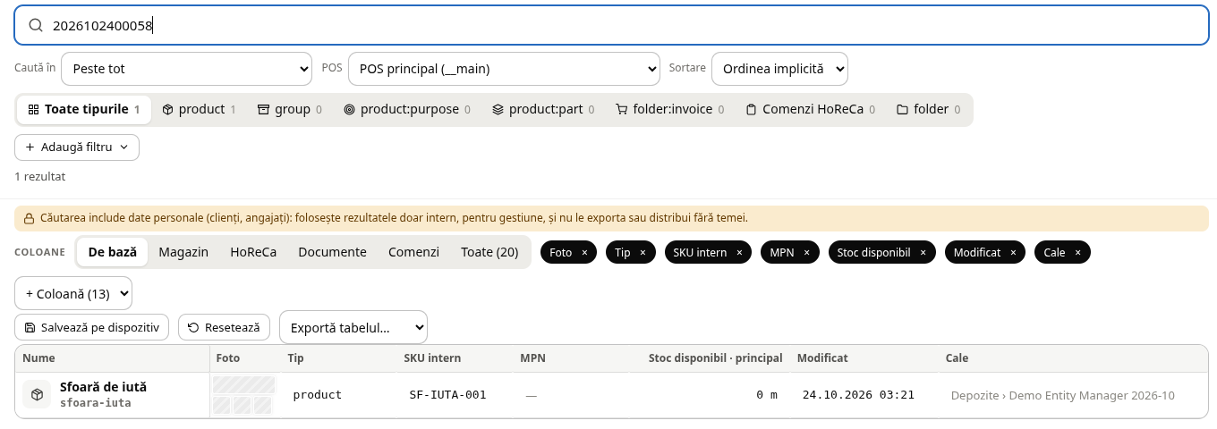Click the search magnifier icon
This screenshot has height=429, width=1217.
coord(36,26)
